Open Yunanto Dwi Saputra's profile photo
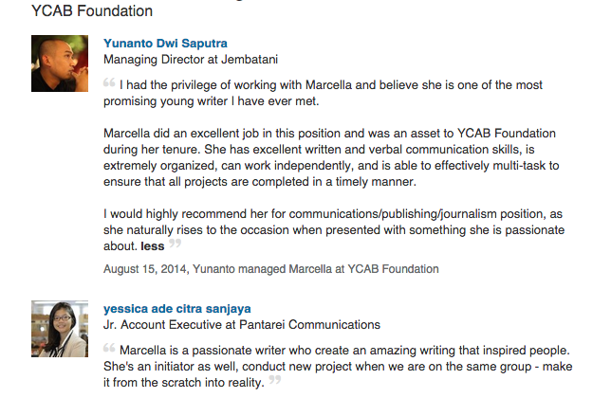The image size is (611, 398). [x=60, y=63]
